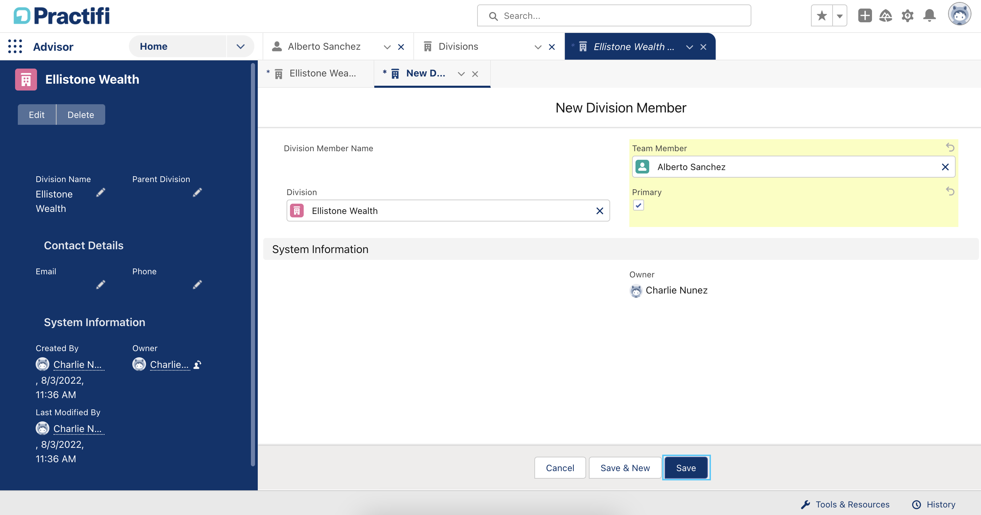The height and width of the screenshot is (515, 981).
Task: Open the App Launcher grid icon
Action: pyautogui.click(x=15, y=47)
